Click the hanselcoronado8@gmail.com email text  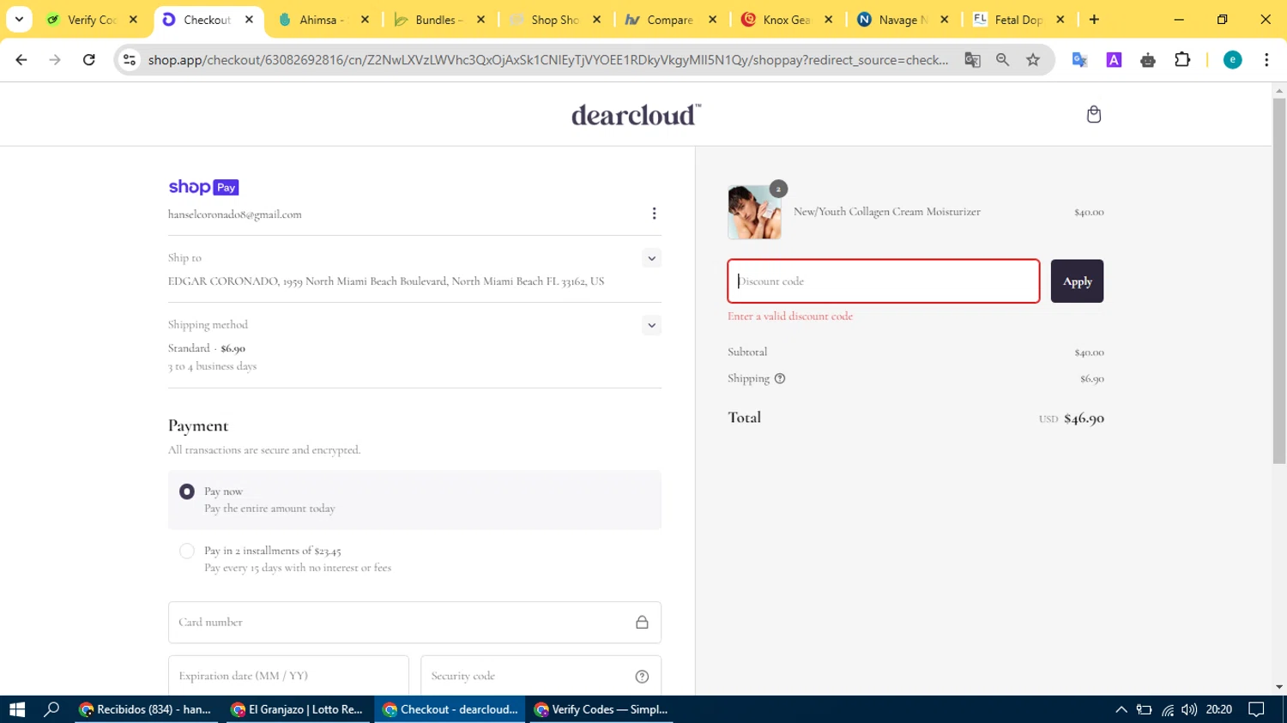point(235,214)
